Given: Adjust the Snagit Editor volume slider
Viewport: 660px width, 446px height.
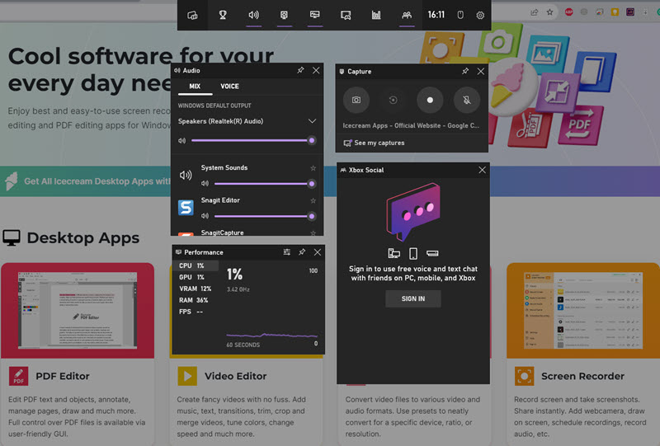Looking at the screenshot, I should [263, 216].
